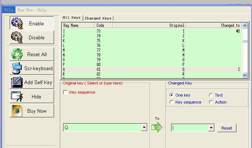
Task: Click the Enable gears icon
Action: tap(17, 23)
